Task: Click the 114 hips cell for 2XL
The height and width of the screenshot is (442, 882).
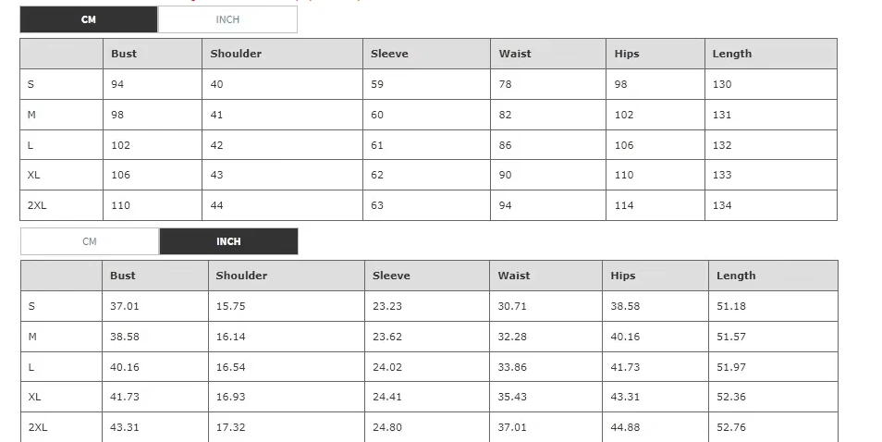Action: [x=624, y=205]
